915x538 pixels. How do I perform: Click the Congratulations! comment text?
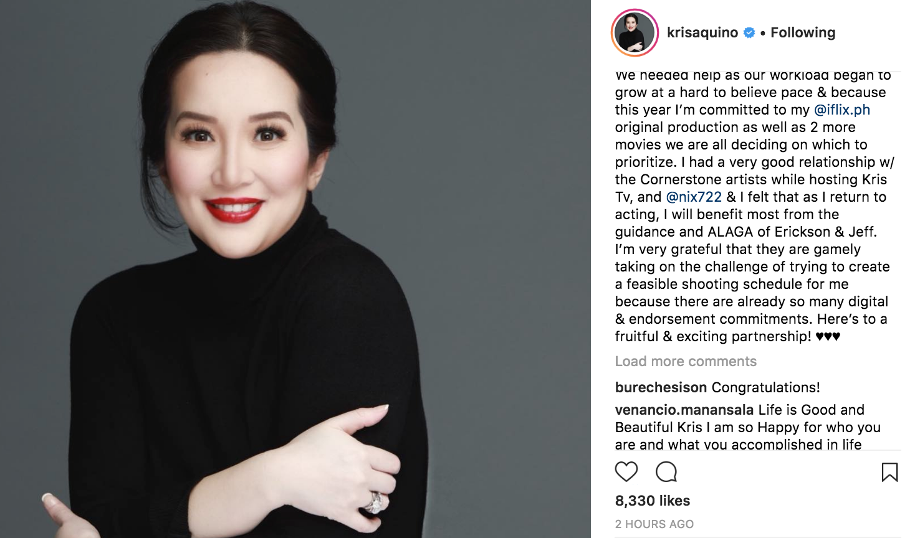766,387
